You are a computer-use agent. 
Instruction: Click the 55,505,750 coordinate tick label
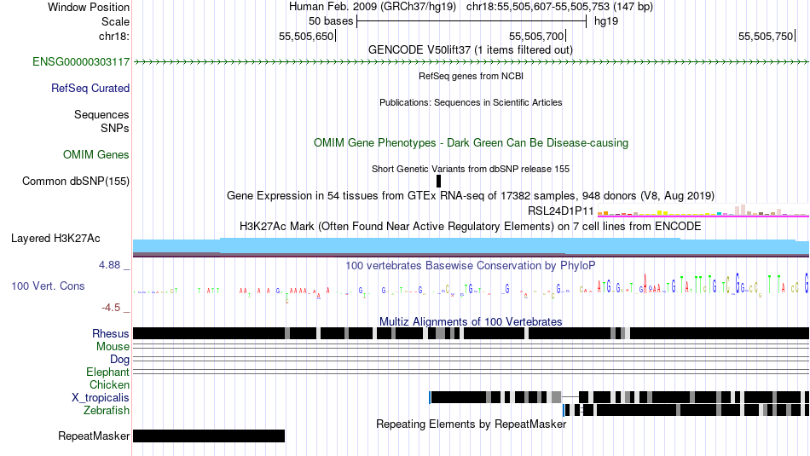click(x=766, y=36)
